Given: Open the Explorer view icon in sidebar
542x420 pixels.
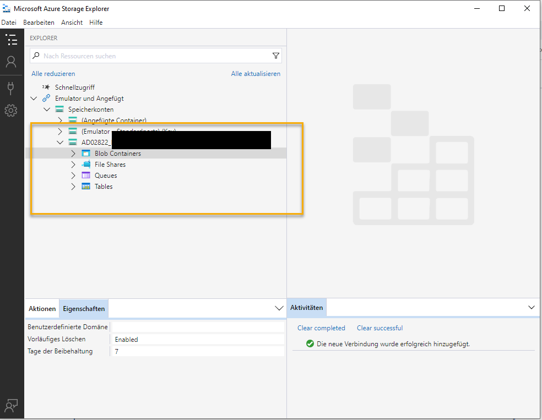Looking at the screenshot, I should pyautogui.click(x=11, y=40).
